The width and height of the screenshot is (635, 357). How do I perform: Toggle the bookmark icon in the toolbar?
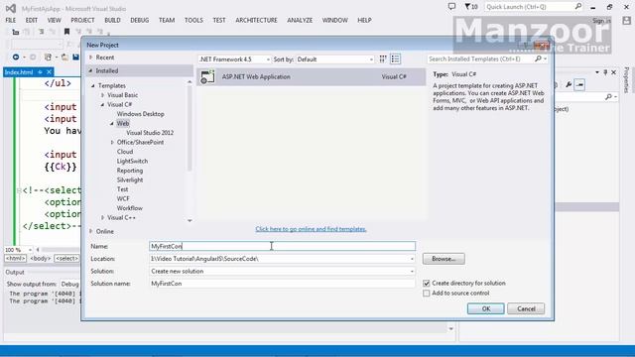(x=66, y=32)
